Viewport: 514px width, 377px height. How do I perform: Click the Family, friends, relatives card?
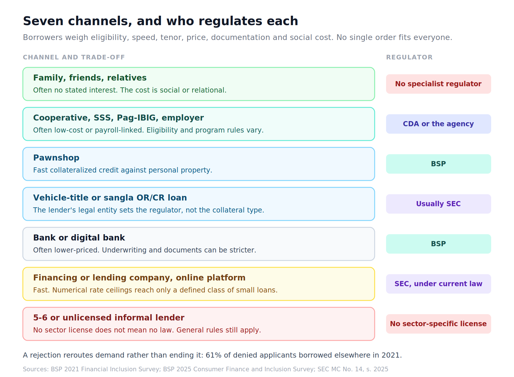tap(199, 84)
